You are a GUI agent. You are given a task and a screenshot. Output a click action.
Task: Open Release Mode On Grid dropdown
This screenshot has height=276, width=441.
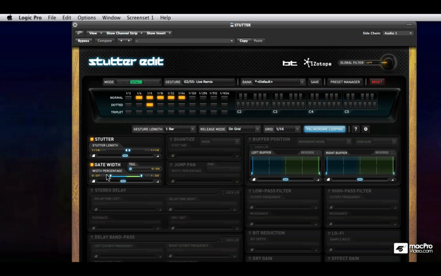[x=244, y=129]
